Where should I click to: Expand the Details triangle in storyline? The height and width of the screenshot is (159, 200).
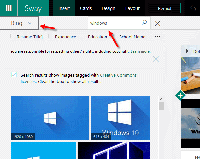[x=187, y=51]
